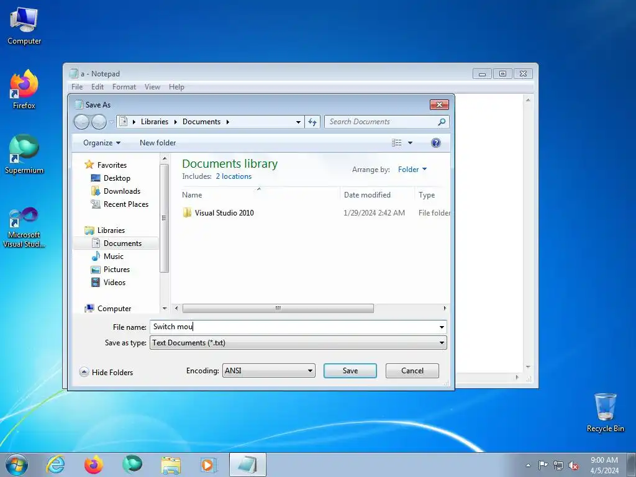Image resolution: width=636 pixels, height=477 pixels.
Task: Open the address bar previous locations dropdown
Action: tap(298, 122)
